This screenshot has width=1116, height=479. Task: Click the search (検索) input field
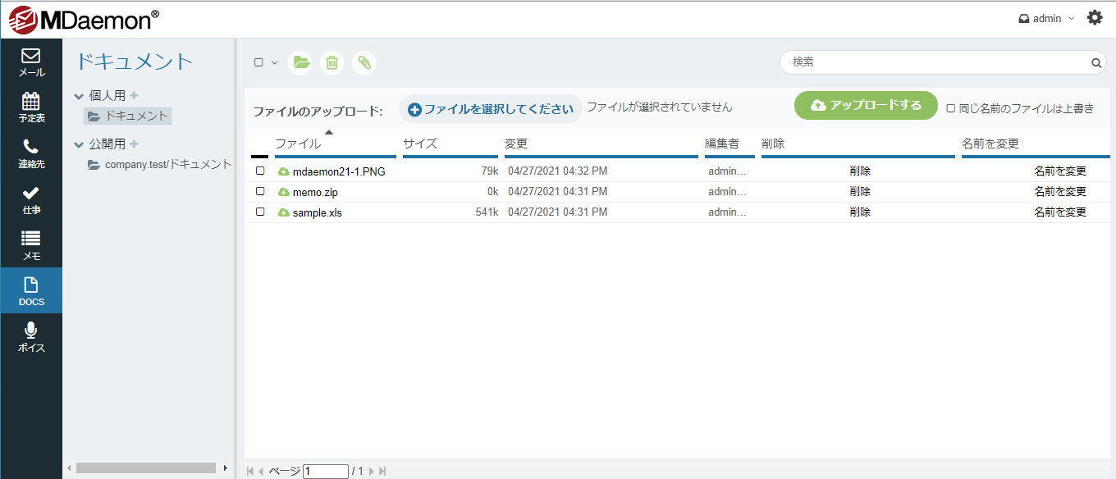[935, 62]
